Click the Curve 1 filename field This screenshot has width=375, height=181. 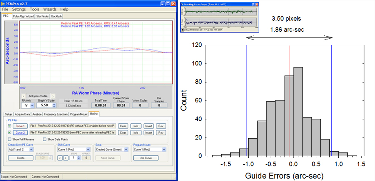coord(73,126)
